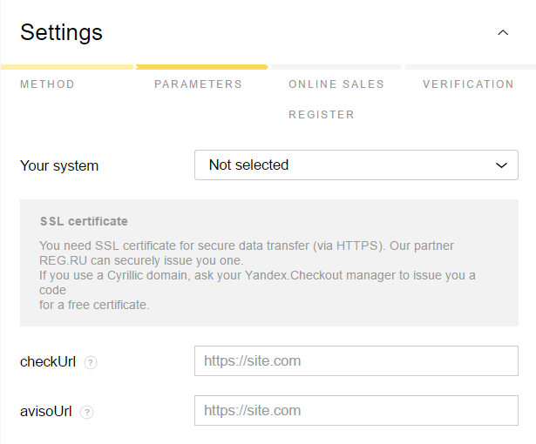Click the Your system field label
This screenshot has height=444, width=536.
59,166
